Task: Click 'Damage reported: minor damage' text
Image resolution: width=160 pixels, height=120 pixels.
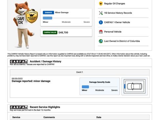Action: point(31,81)
